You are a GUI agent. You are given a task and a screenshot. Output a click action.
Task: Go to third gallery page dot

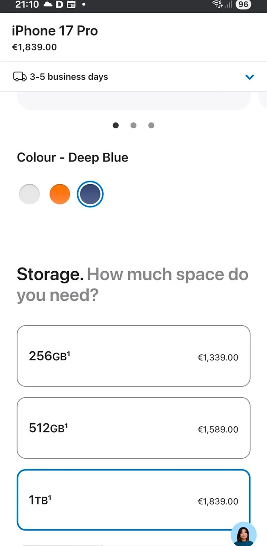151,125
